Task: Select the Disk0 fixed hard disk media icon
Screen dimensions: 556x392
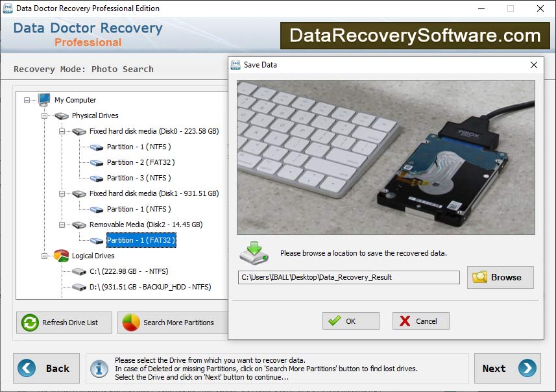Action: [79, 131]
